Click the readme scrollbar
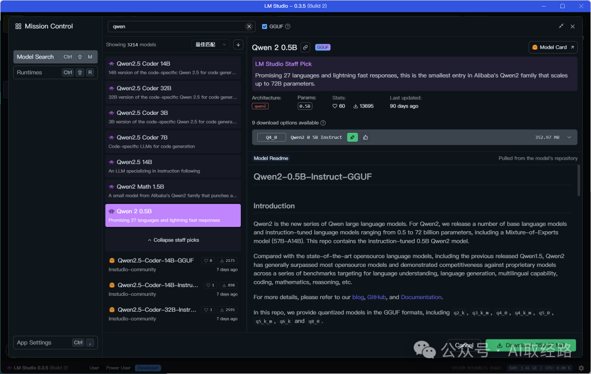 point(579,181)
